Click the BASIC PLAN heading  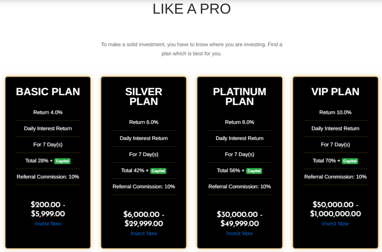tap(48, 92)
